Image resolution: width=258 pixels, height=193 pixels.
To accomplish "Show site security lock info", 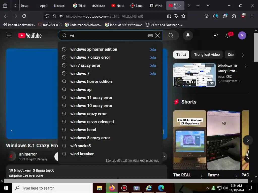I will (54, 16).
